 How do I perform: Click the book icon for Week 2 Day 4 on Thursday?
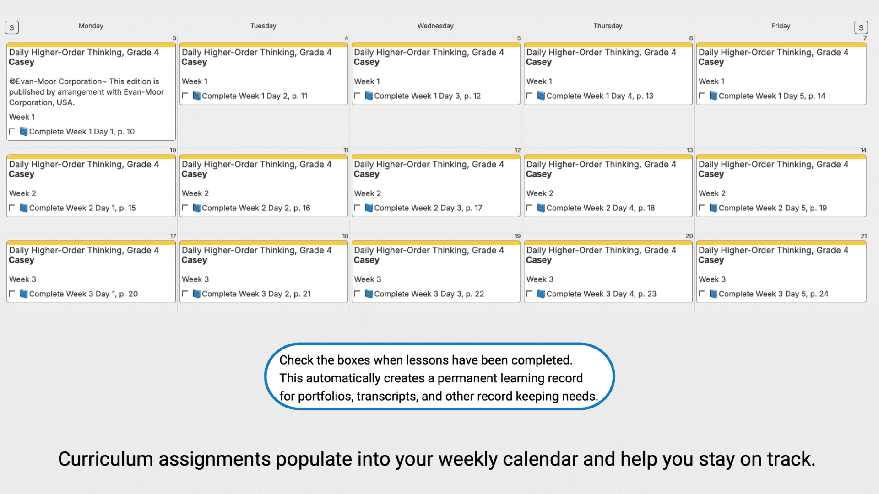542,208
